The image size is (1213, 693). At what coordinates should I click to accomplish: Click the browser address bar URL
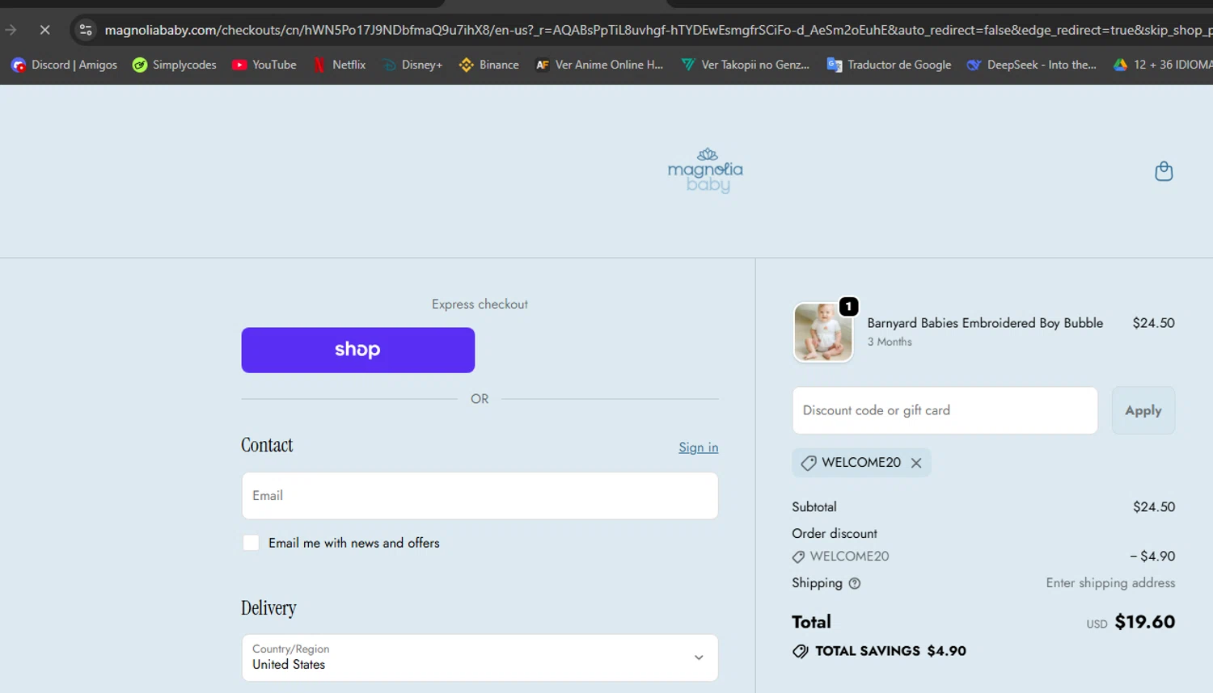pyautogui.click(x=657, y=30)
